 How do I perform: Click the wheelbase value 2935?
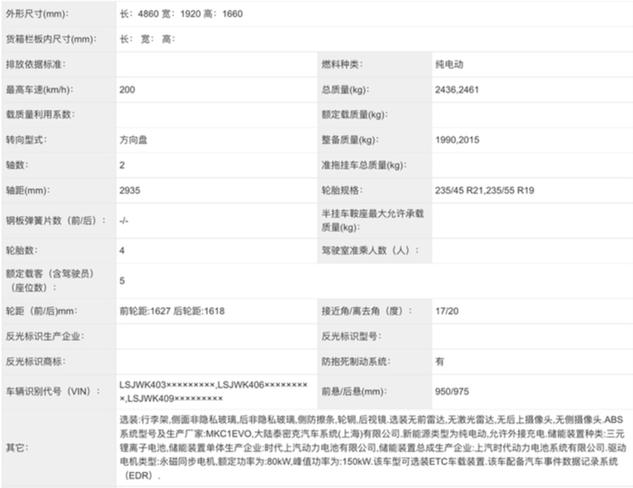pos(129,191)
